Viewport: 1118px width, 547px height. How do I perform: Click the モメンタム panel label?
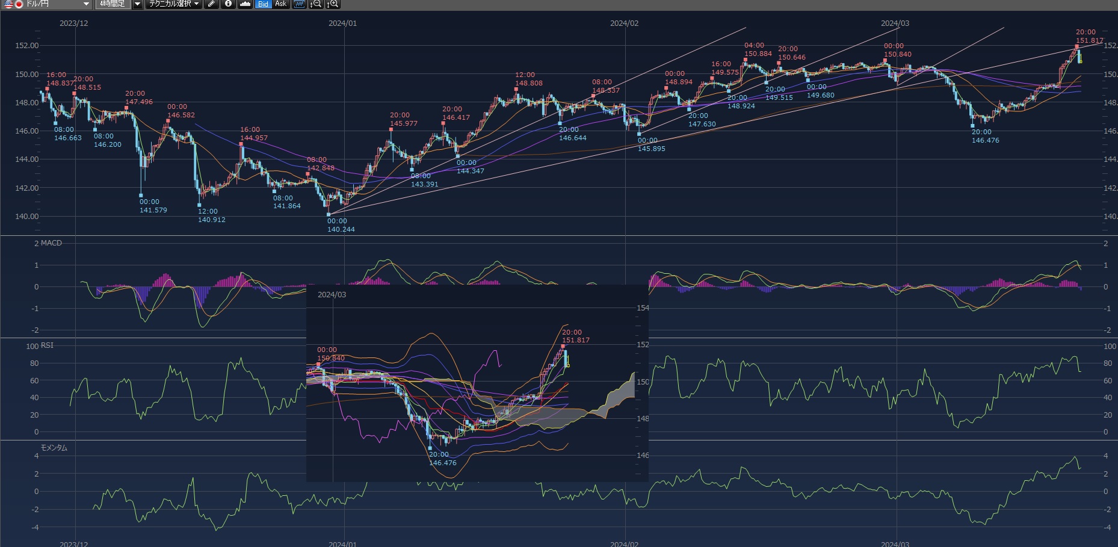pyautogui.click(x=54, y=448)
